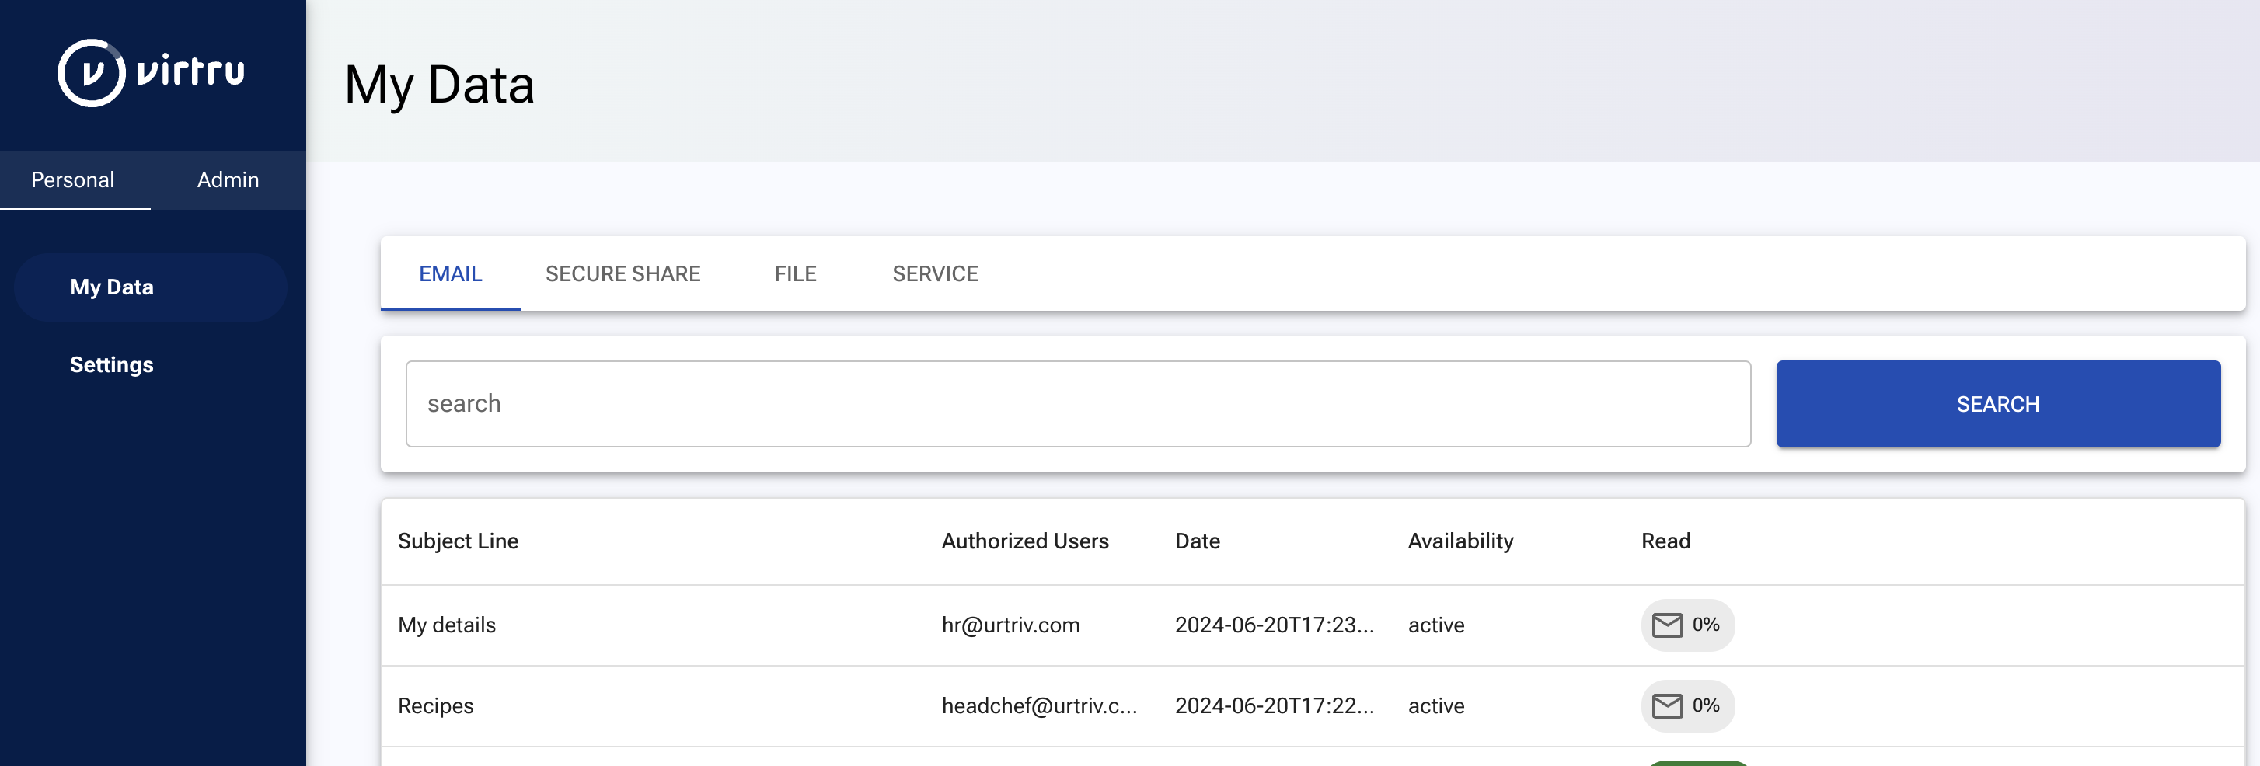
Task: Click hr@urtriv.com authorized user
Action: 1010,625
